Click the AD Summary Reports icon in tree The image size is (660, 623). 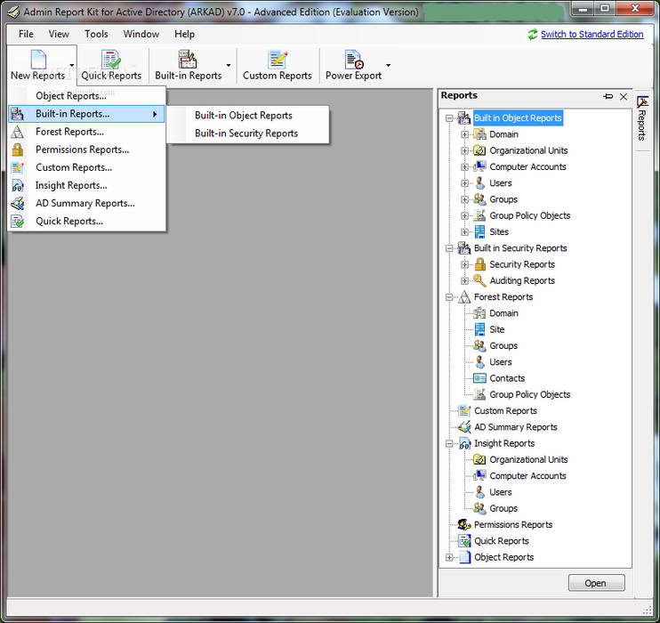pos(464,426)
